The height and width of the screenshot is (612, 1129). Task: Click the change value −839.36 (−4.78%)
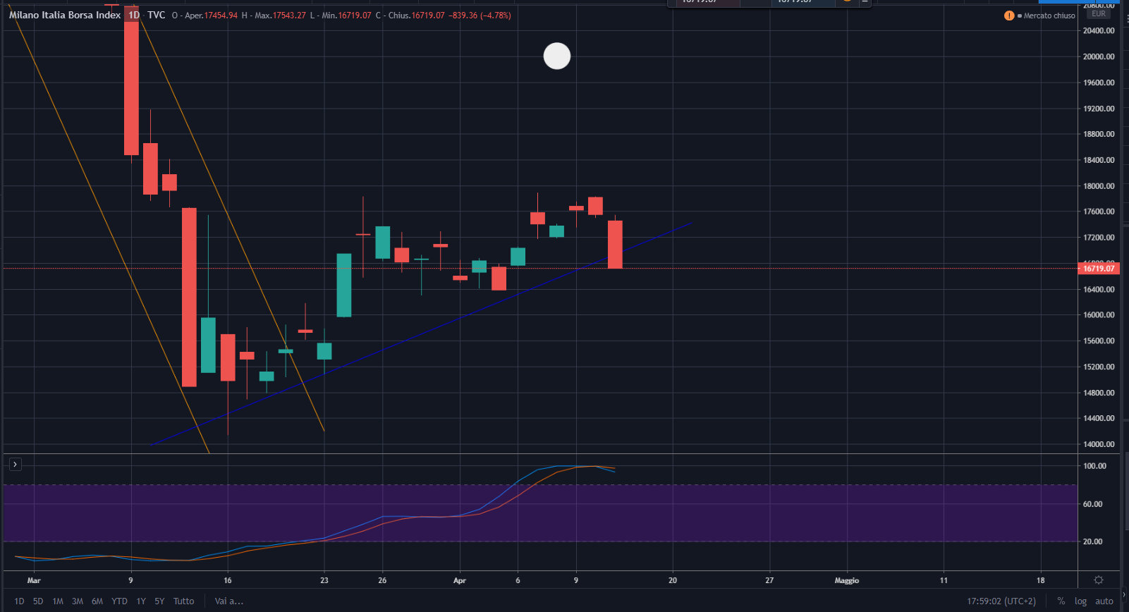pyautogui.click(x=480, y=16)
